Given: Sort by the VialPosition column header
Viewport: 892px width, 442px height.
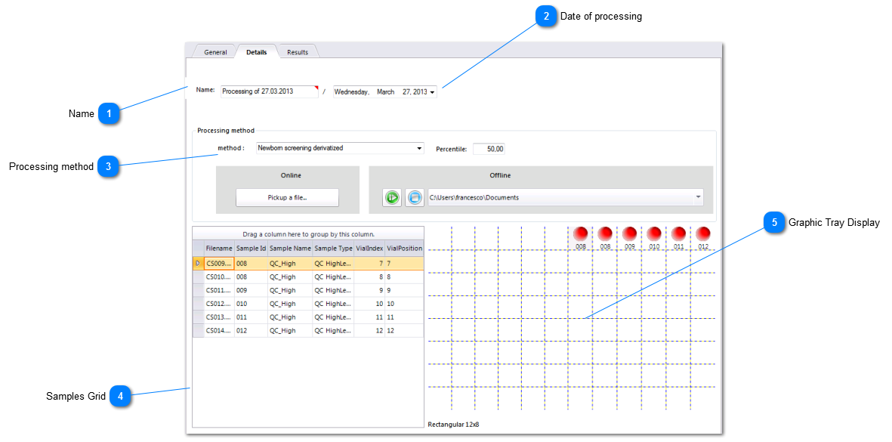Looking at the screenshot, I should click(405, 249).
